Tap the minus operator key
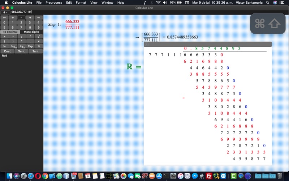The width and height of the screenshot is (289, 181). pyautogui.click(x=13, y=37)
